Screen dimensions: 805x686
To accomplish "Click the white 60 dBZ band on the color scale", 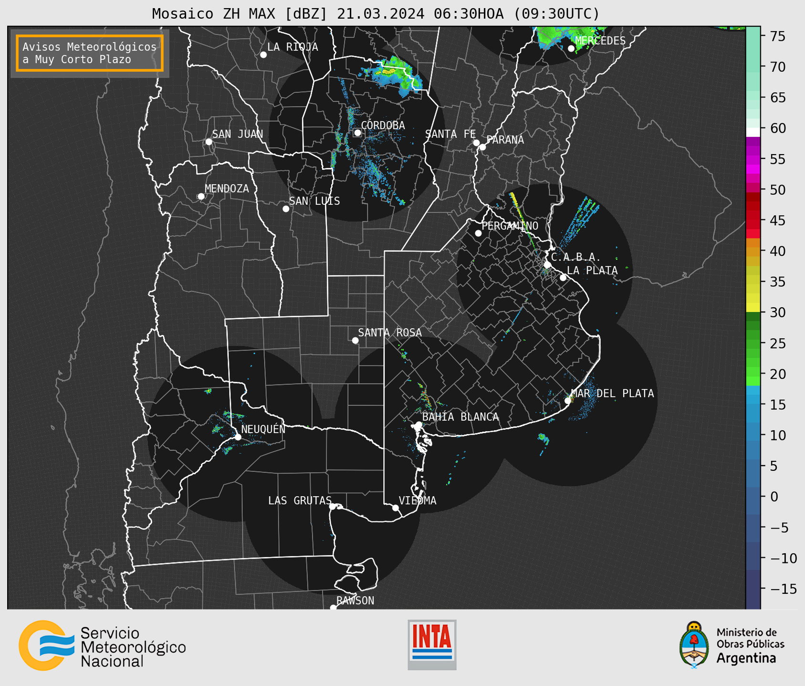I will (x=753, y=132).
